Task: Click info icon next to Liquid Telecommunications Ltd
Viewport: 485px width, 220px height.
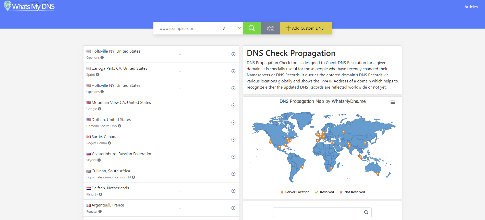Action: pyautogui.click(x=134, y=177)
